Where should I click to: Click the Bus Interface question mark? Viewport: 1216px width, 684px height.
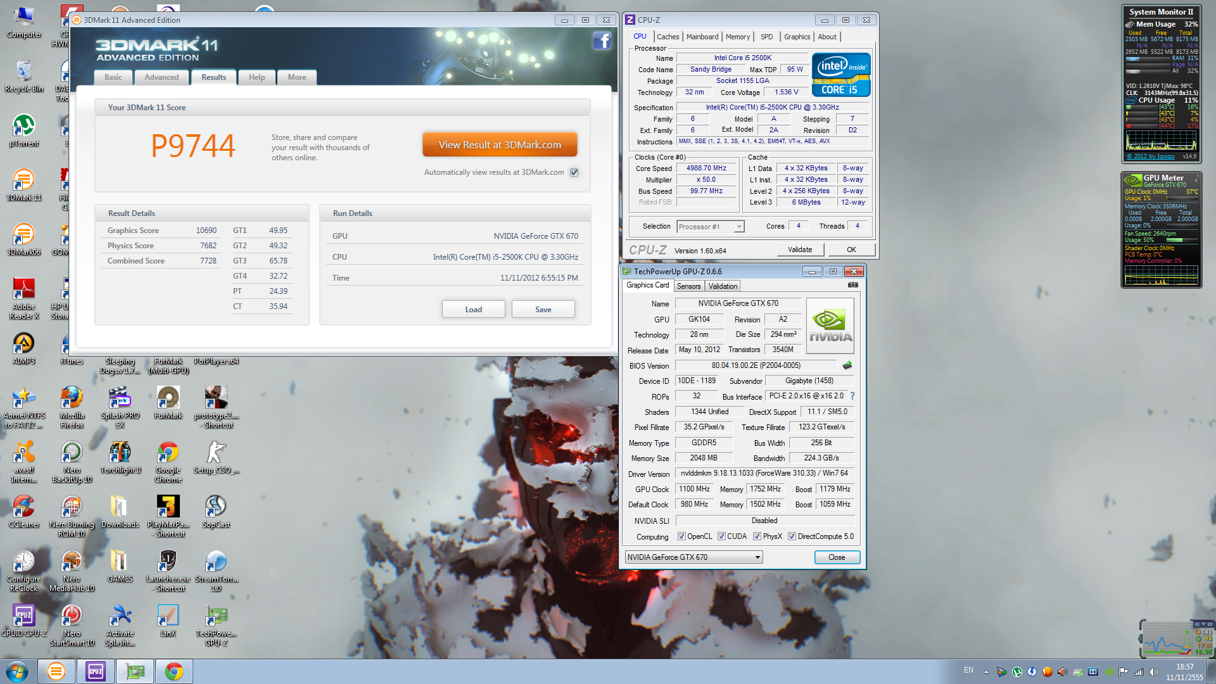coord(852,396)
